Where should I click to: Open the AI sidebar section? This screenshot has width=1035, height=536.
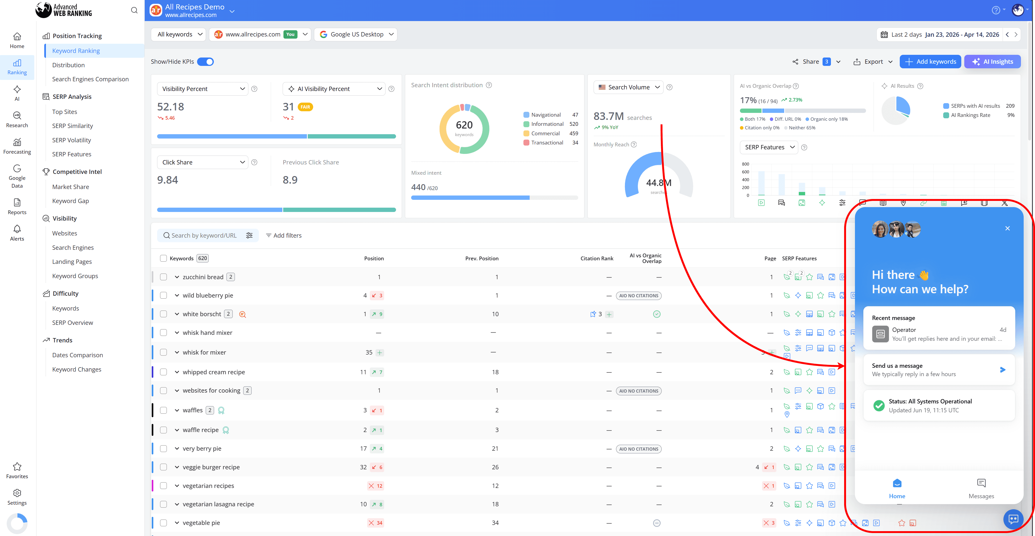[x=17, y=93]
